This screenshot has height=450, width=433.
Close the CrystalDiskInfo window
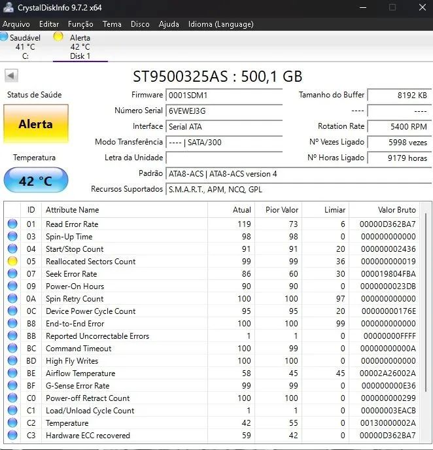click(x=422, y=7)
